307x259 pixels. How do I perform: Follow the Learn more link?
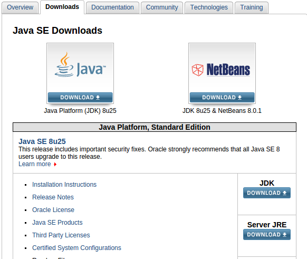point(35,164)
